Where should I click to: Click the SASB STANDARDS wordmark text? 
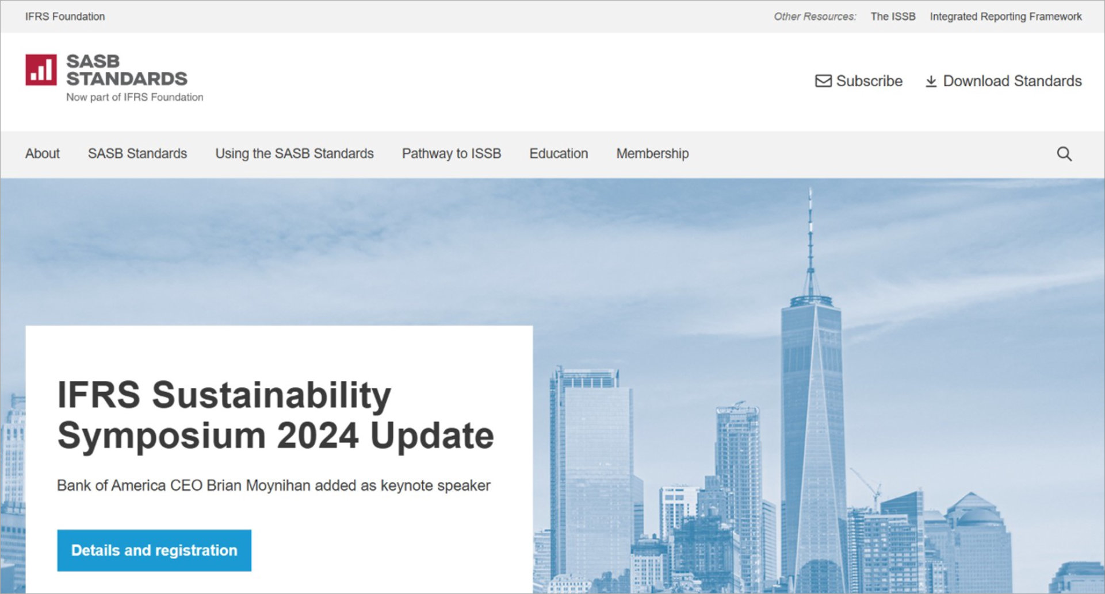coord(127,70)
